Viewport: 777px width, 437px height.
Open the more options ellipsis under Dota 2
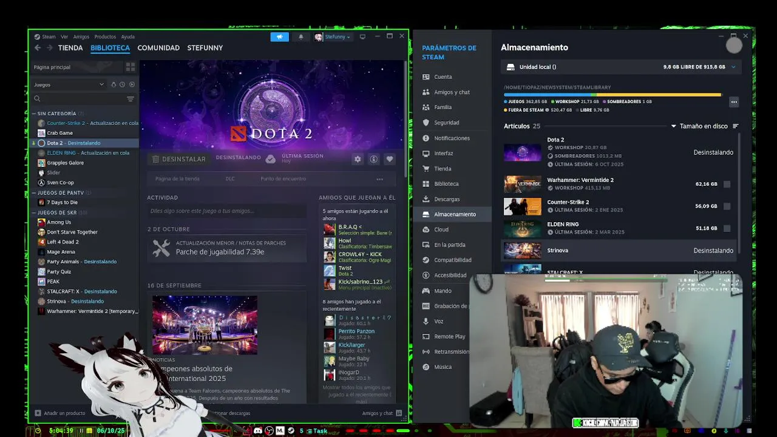coord(379,179)
